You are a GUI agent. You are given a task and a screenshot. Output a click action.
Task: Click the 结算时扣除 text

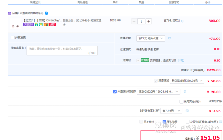click(215, 101)
